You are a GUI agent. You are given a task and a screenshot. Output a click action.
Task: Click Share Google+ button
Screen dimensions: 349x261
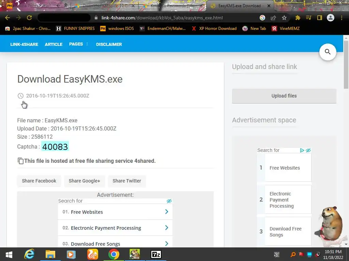tap(85, 181)
